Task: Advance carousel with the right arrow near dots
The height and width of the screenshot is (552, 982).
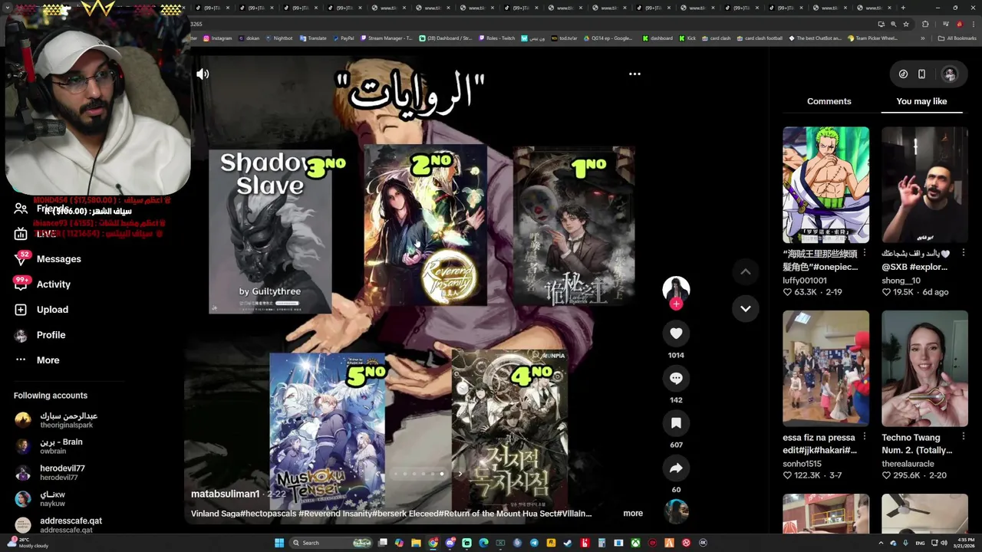Action: click(460, 474)
